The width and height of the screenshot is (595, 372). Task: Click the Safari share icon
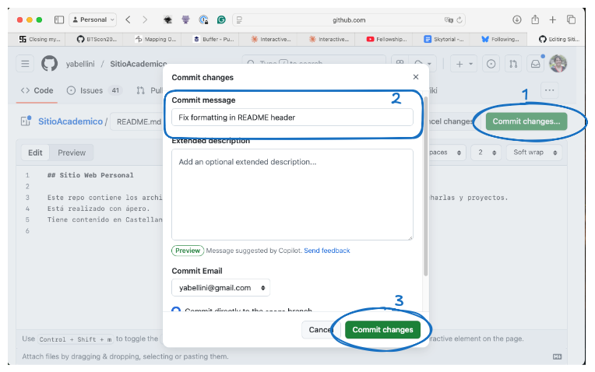[x=534, y=19]
